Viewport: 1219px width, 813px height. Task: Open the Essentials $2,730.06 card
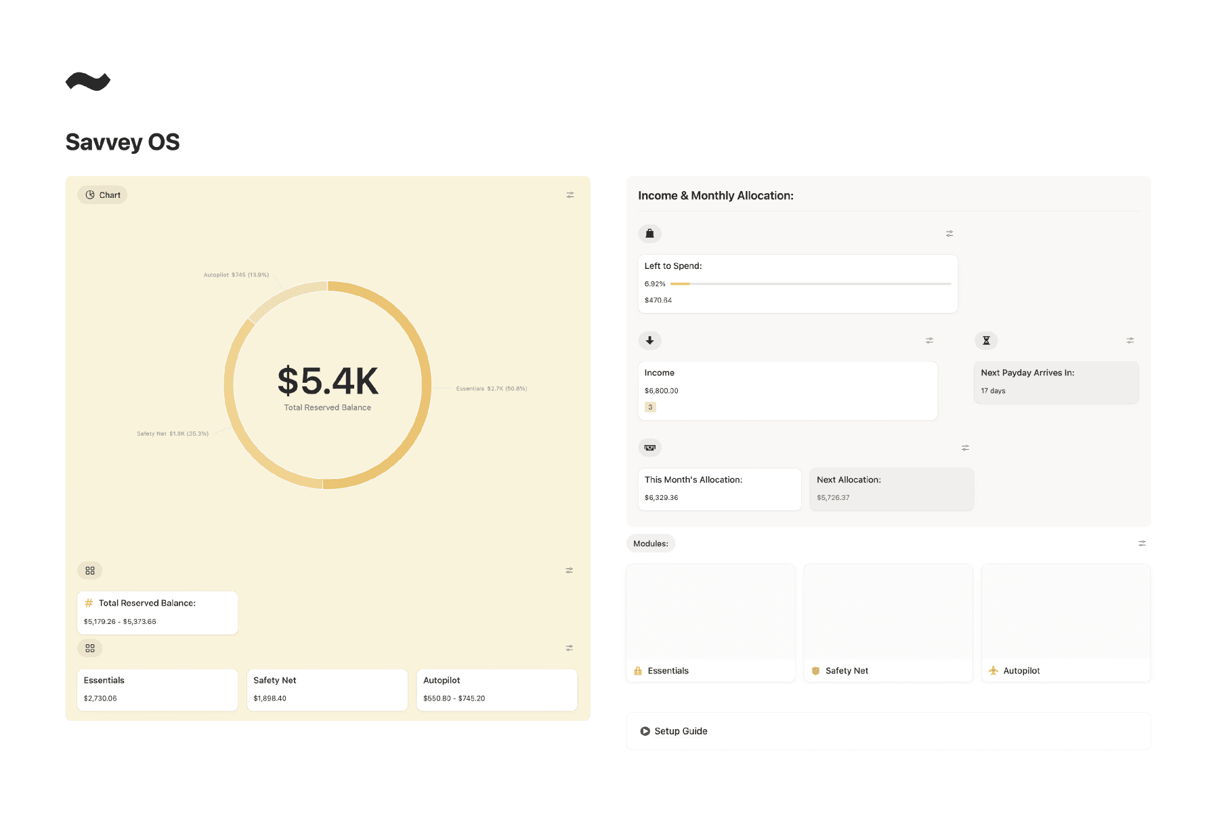[158, 690]
